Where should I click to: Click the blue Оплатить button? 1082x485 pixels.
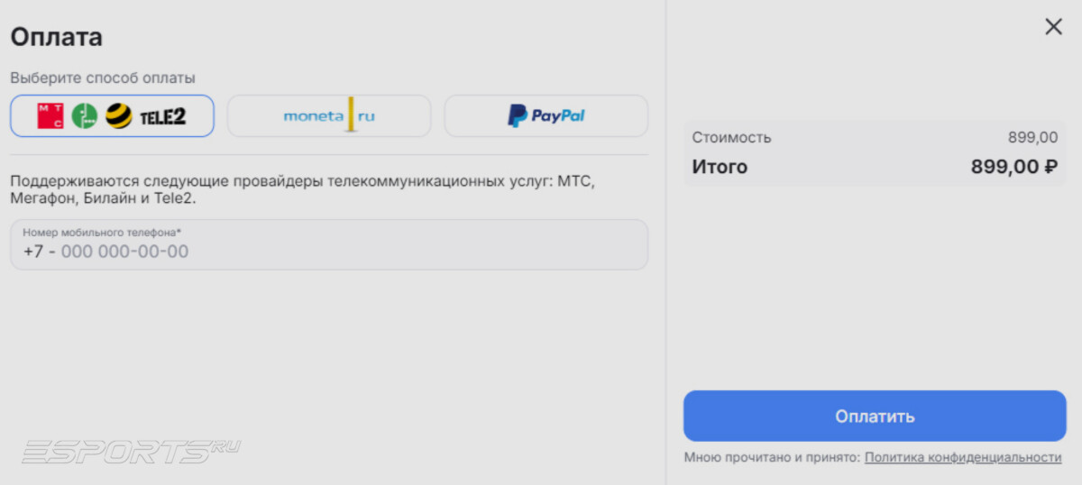pos(875,416)
